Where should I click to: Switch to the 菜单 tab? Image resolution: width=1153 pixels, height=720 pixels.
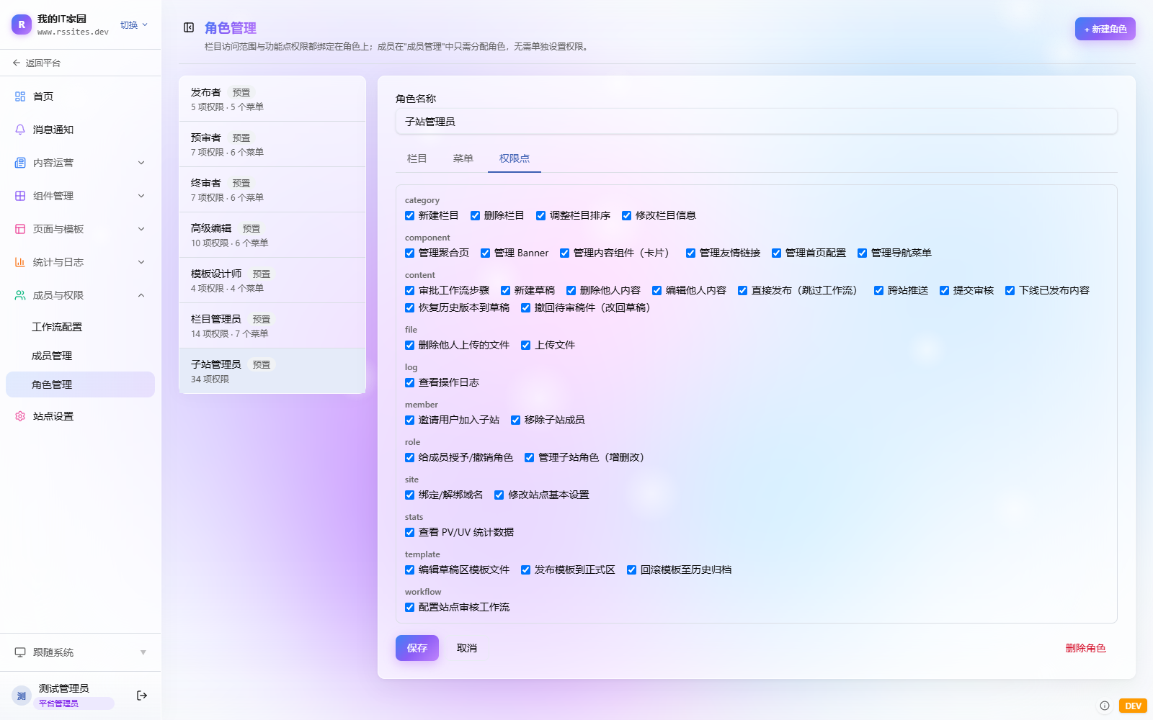[463, 158]
